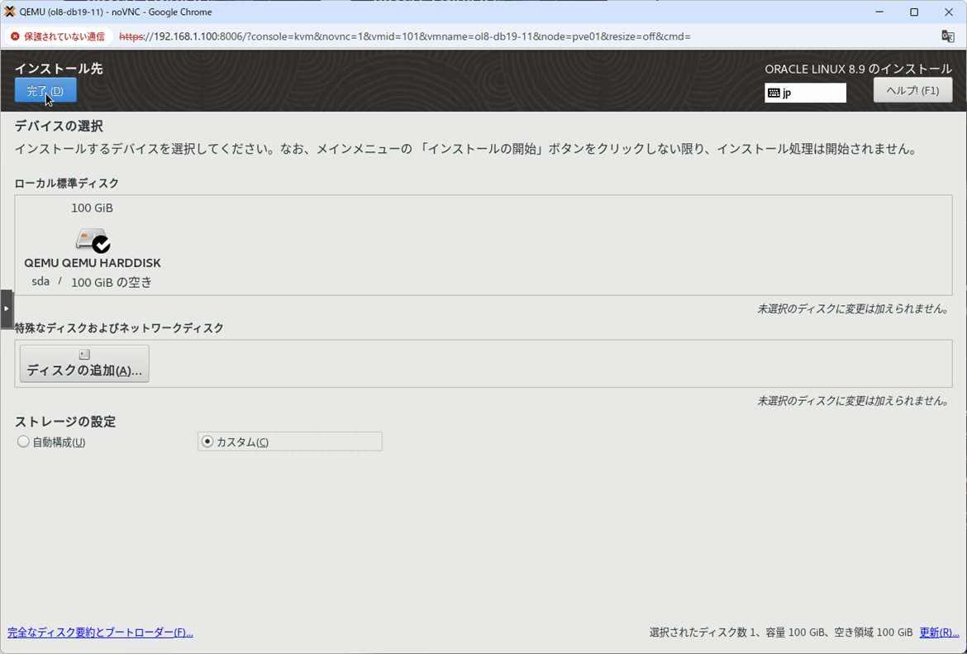Viewport: 967px width, 654px height.
Task: Click the 100 GiB の空き free space text
Action: click(111, 283)
